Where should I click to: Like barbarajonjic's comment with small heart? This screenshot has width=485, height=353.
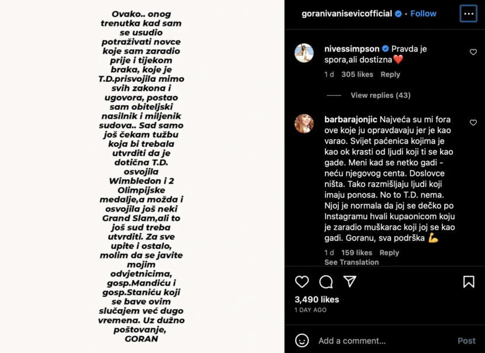click(473, 123)
